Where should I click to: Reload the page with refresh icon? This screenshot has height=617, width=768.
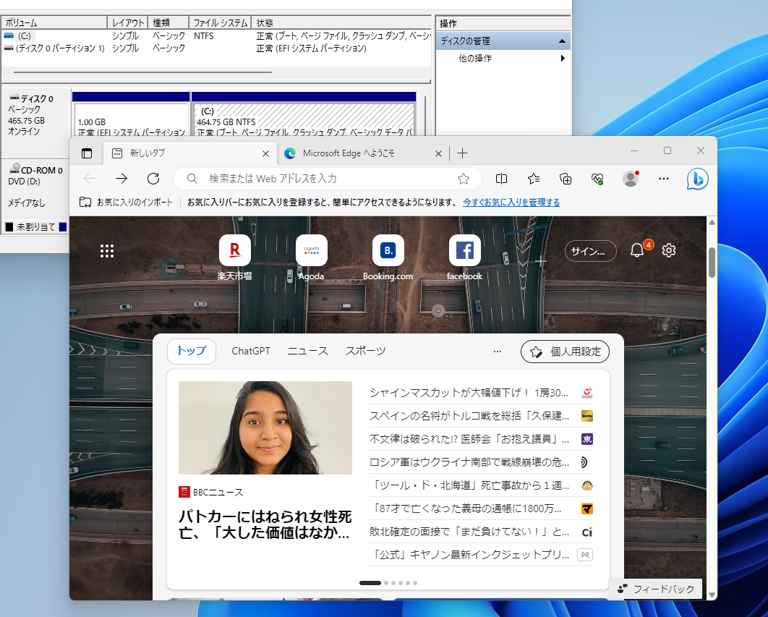153,179
